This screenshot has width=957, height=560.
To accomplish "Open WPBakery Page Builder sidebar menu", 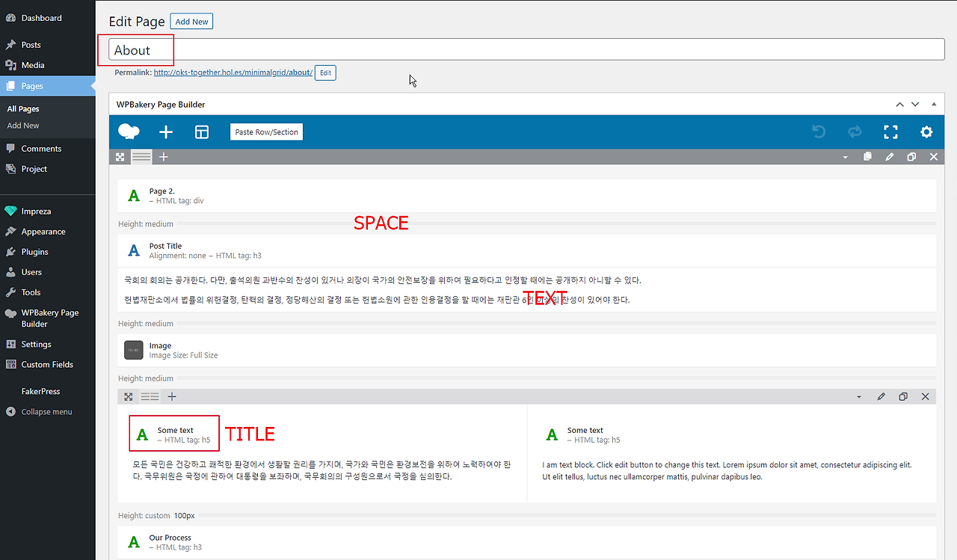I will [48, 319].
